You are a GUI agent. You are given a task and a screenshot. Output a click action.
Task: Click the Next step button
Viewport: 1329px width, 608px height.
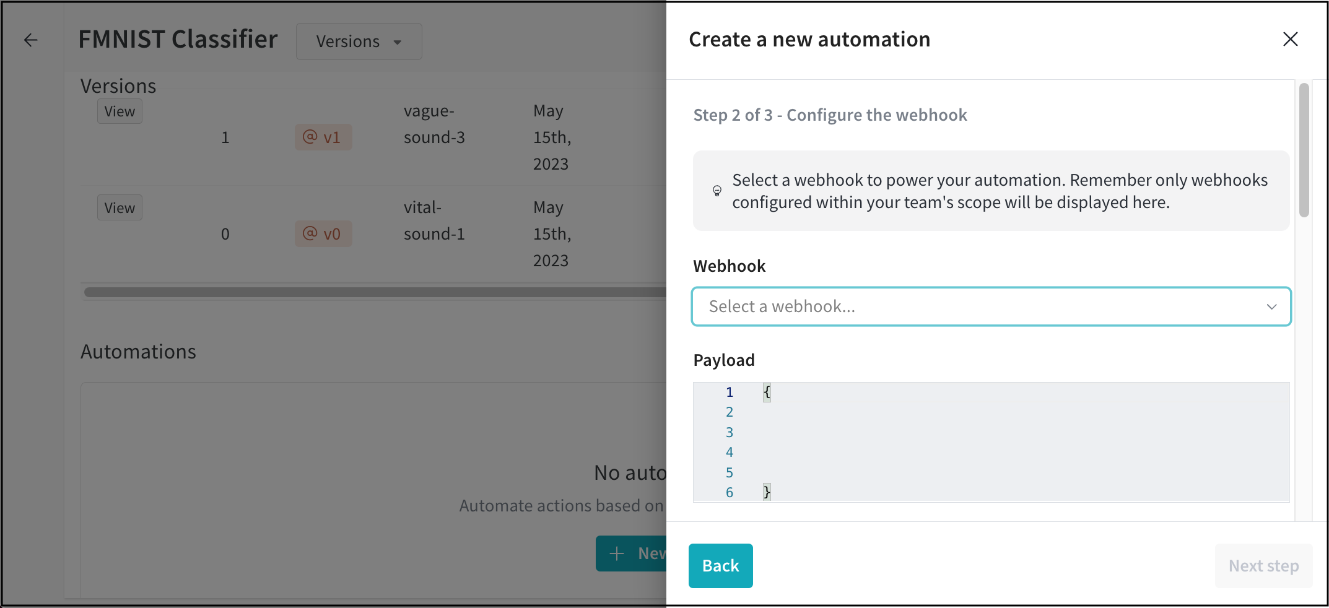coord(1263,565)
